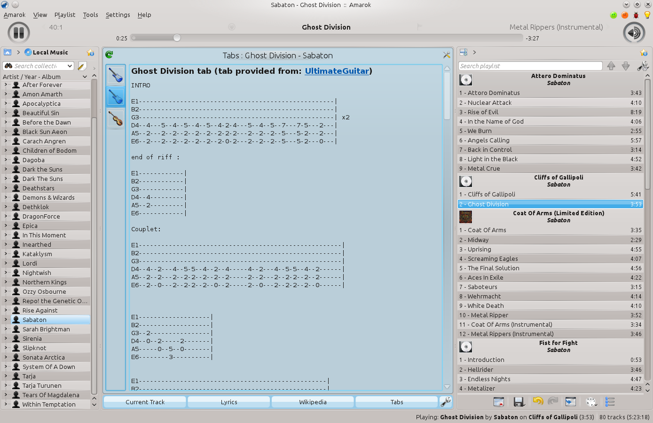The height and width of the screenshot is (423, 653).
Task: Open the Playlist menu
Action: (65, 15)
